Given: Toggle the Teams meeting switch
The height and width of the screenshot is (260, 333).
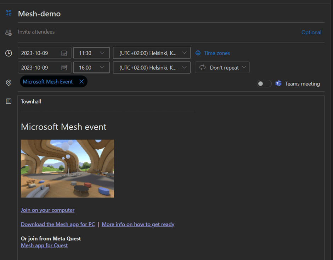Looking at the screenshot, I should click(264, 84).
